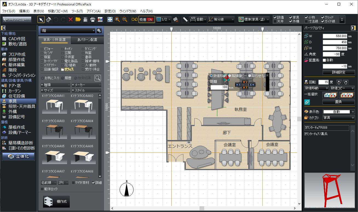The image size is (358, 212).
Task: Click the 立体化 button
Action: pos(18,156)
